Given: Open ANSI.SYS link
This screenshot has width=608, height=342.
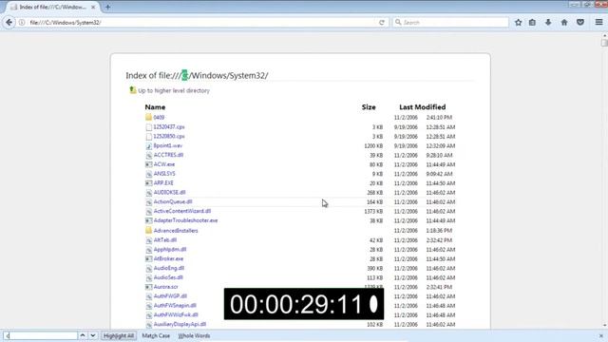Looking at the screenshot, I should 164,173.
